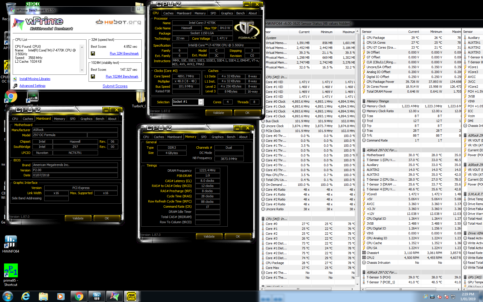The image size is (483, 302).
Task: Click the CPU List scroll-down arrow in wPrime
Action: [x=82, y=70]
